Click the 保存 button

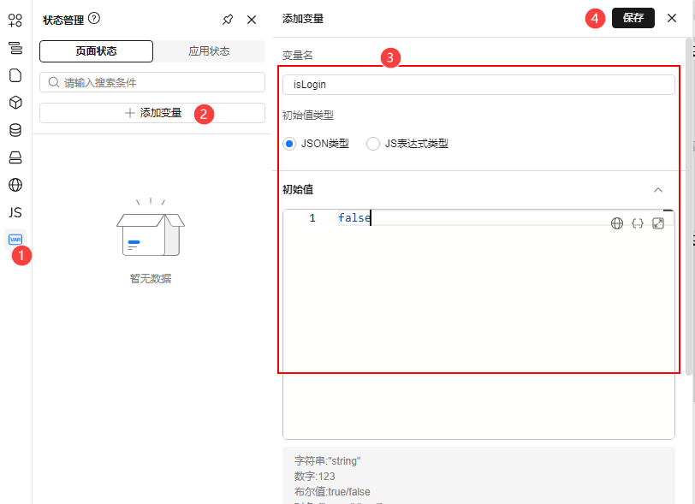[633, 18]
